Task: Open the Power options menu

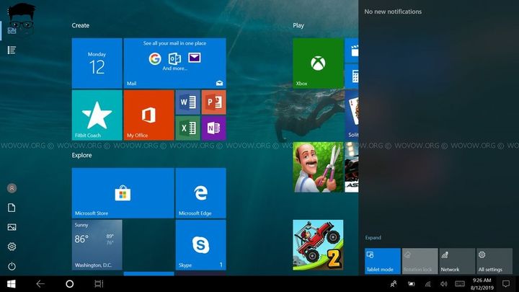Action: [12, 266]
